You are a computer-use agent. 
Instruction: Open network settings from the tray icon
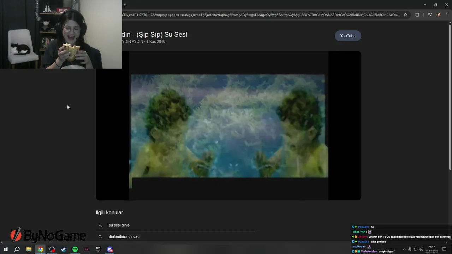(415, 249)
